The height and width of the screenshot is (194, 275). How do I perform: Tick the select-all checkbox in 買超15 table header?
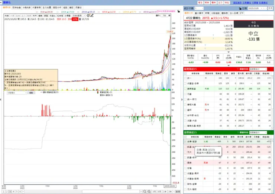[x=185, y=73]
